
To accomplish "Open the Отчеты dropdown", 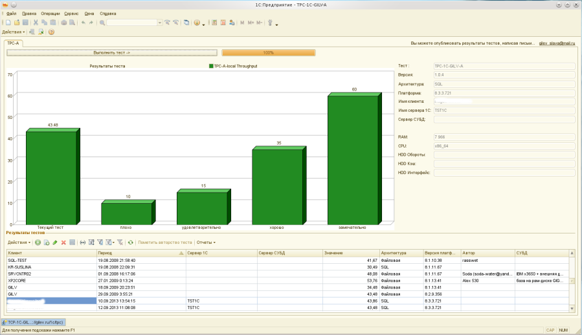I will click(x=206, y=243).
